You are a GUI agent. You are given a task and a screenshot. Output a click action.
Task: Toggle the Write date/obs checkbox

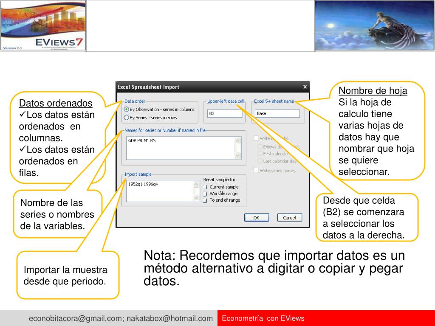pos(256,138)
